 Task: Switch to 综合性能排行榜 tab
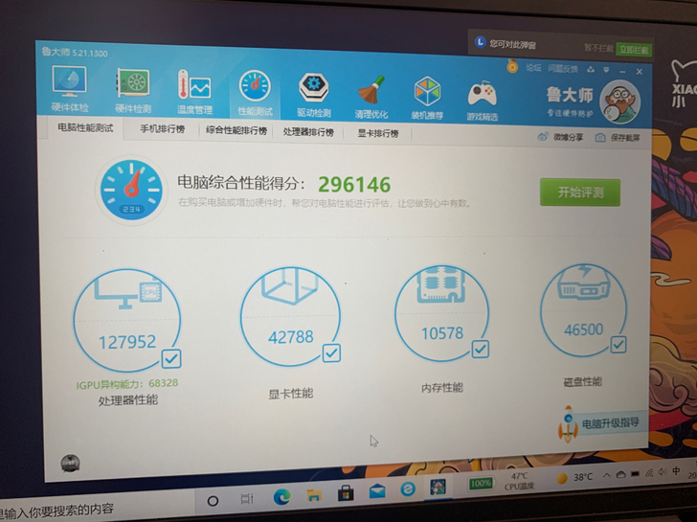click(236, 130)
